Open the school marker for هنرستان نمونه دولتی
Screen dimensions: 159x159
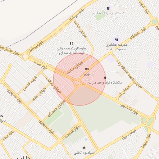(71, 43)
